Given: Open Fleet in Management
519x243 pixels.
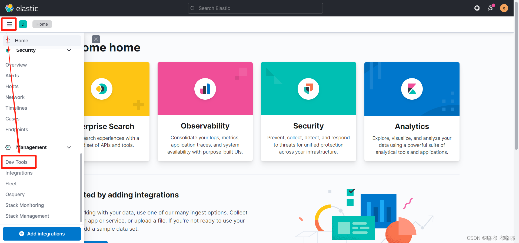Looking at the screenshot, I should click(11, 184).
